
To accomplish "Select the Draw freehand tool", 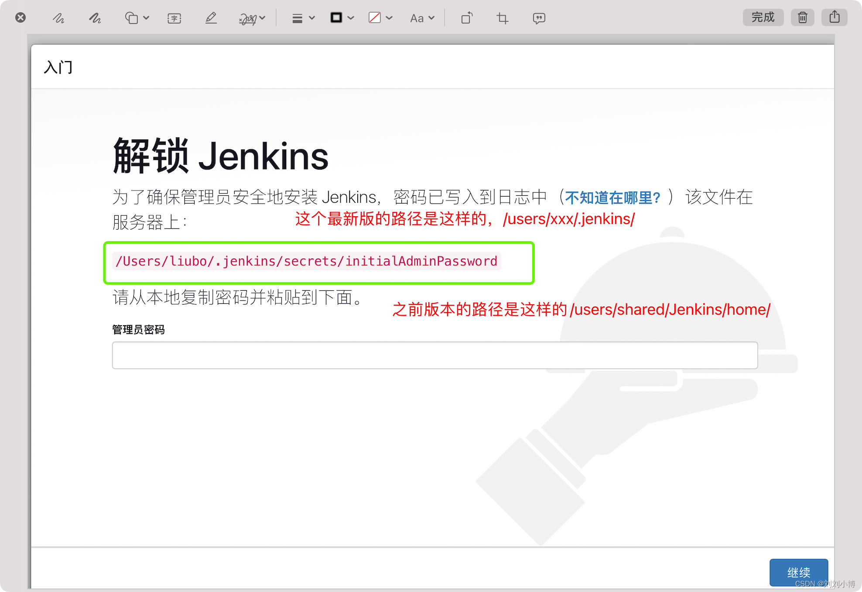I will click(95, 18).
